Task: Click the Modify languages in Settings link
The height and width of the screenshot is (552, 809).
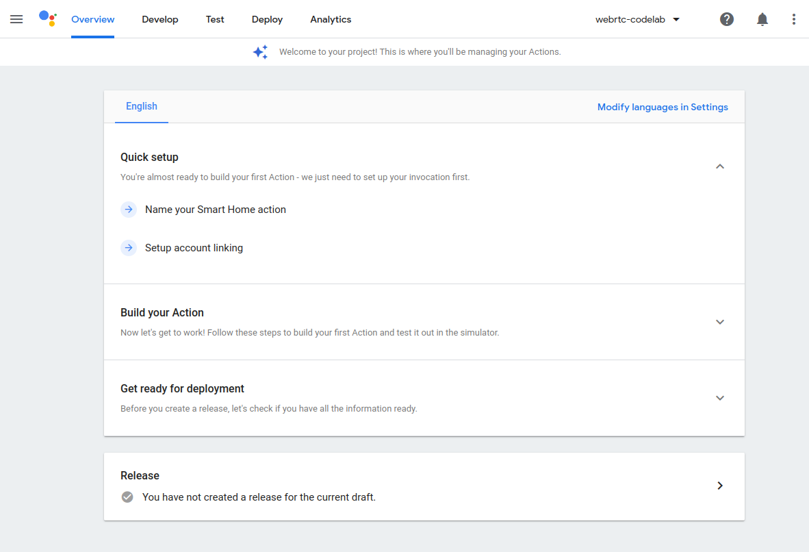Action: pos(663,107)
